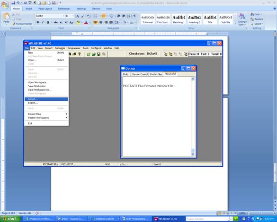Click the Word proofing status icon
The height and width of the screenshot is (222, 277).
tap(37, 213)
